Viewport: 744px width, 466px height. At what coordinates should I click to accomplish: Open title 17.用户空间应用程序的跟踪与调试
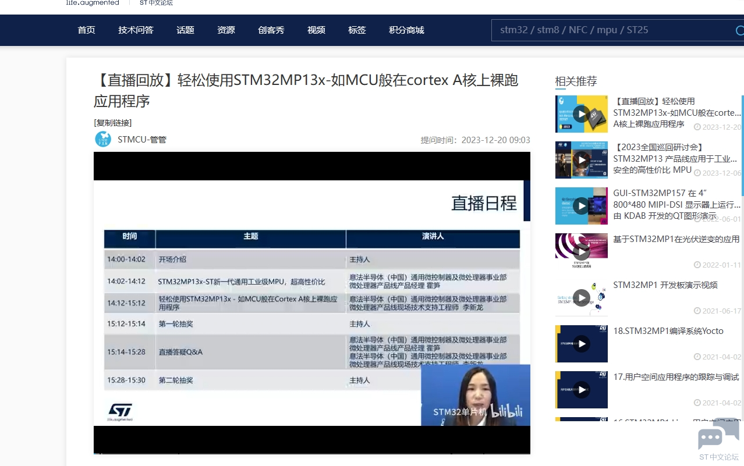tap(676, 377)
